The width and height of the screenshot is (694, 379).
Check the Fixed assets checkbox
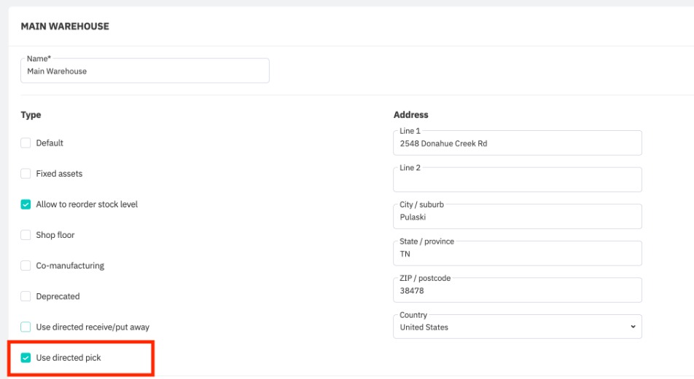[x=26, y=174]
